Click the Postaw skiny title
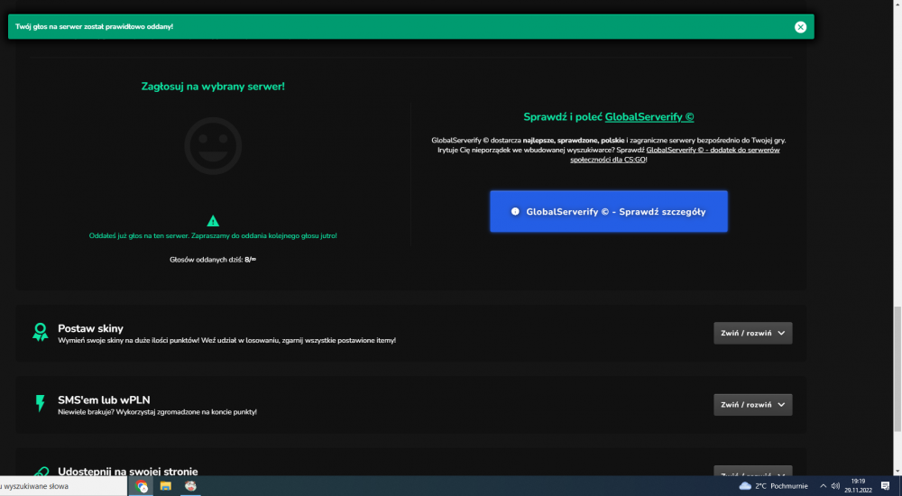 pyautogui.click(x=90, y=328)
